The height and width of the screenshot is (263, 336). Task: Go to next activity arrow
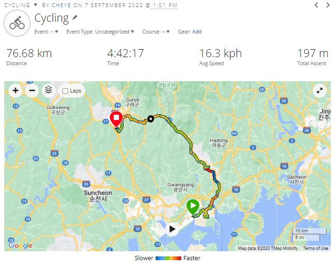[327, 5]
